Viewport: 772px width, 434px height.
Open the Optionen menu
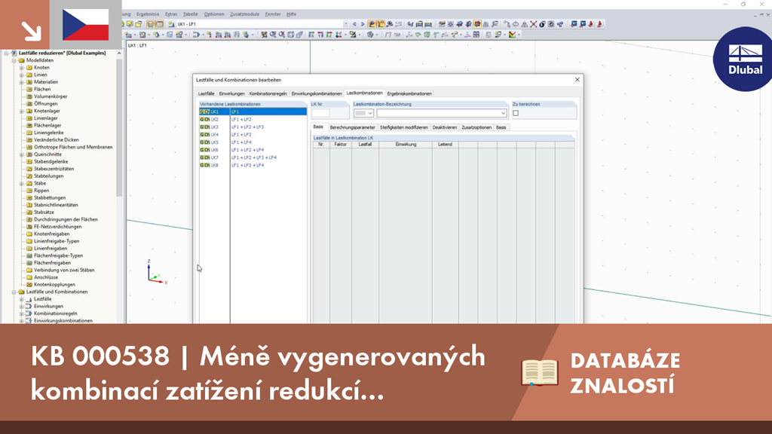point(213,14)
